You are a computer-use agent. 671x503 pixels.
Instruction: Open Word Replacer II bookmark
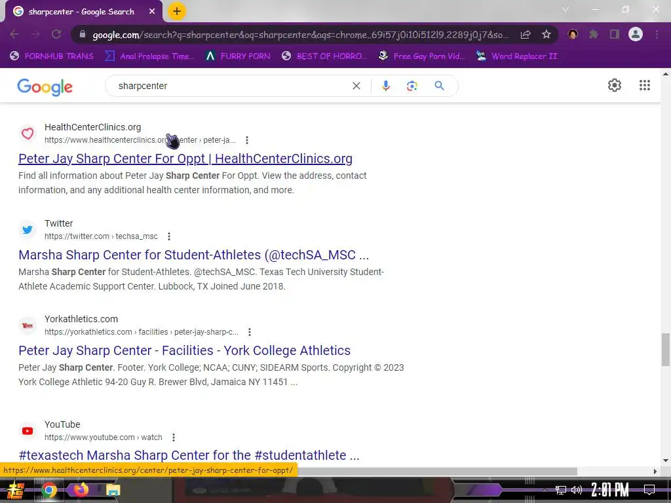coord(517,56)
